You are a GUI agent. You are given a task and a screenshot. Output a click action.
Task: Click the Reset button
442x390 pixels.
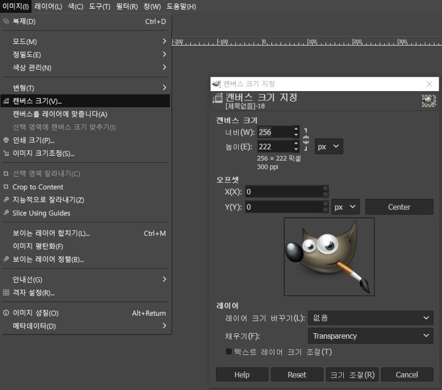[x=297, y=375]
